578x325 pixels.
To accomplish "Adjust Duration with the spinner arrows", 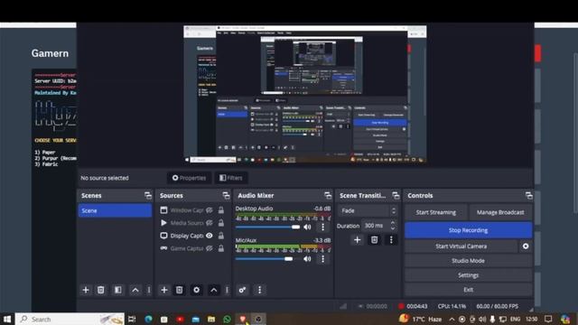I will pyautogui.click(x=393, y=225).
